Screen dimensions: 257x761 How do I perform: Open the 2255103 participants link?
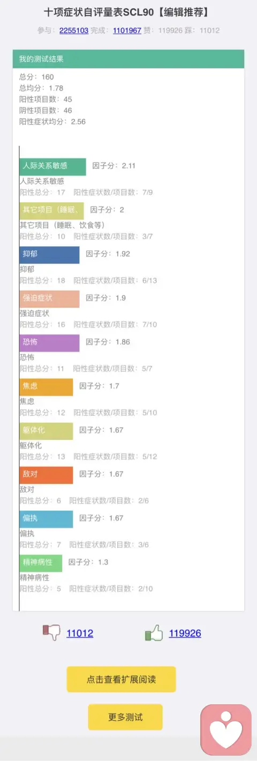[x=74, y=31]
